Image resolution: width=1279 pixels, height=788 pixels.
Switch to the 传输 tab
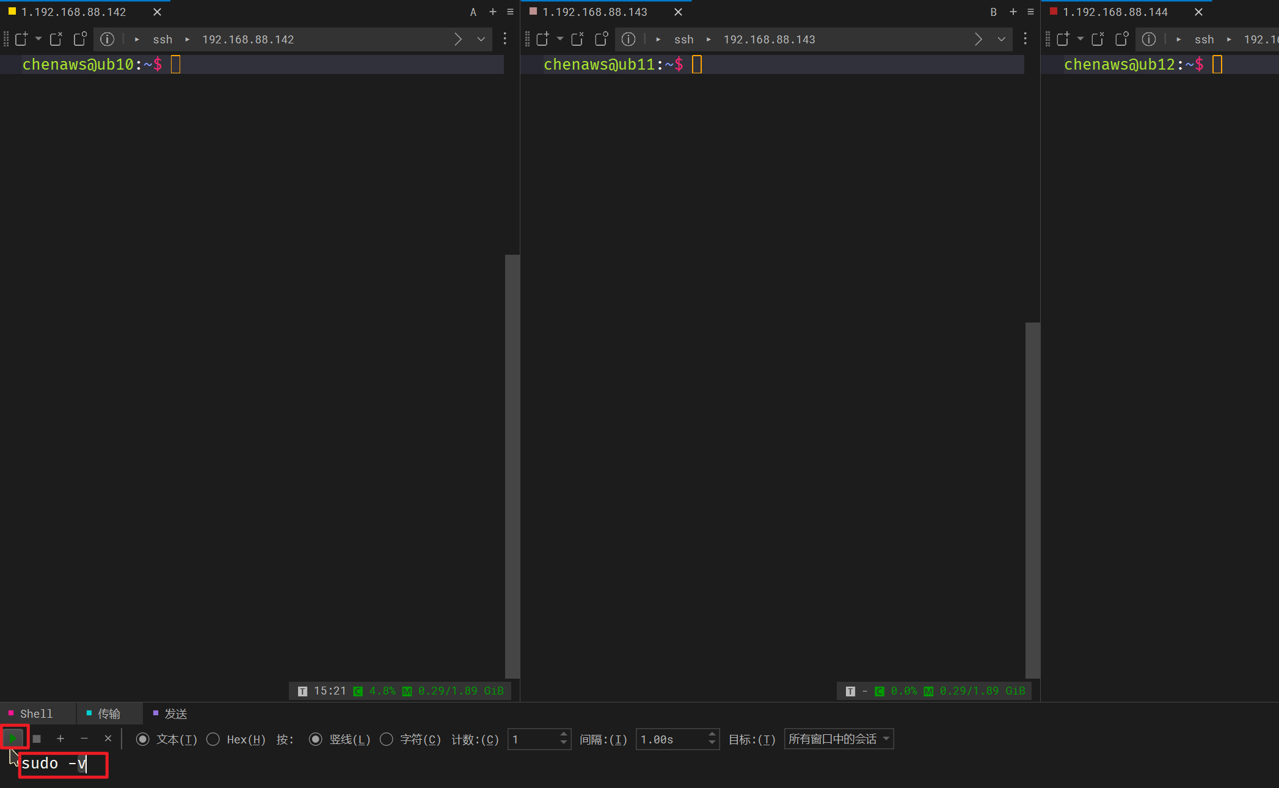tap(108, 713)
